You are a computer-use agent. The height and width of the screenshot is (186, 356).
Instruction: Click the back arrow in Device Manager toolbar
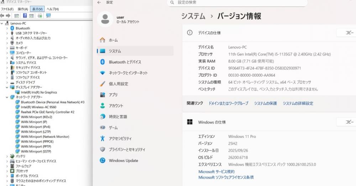[2, 16]
